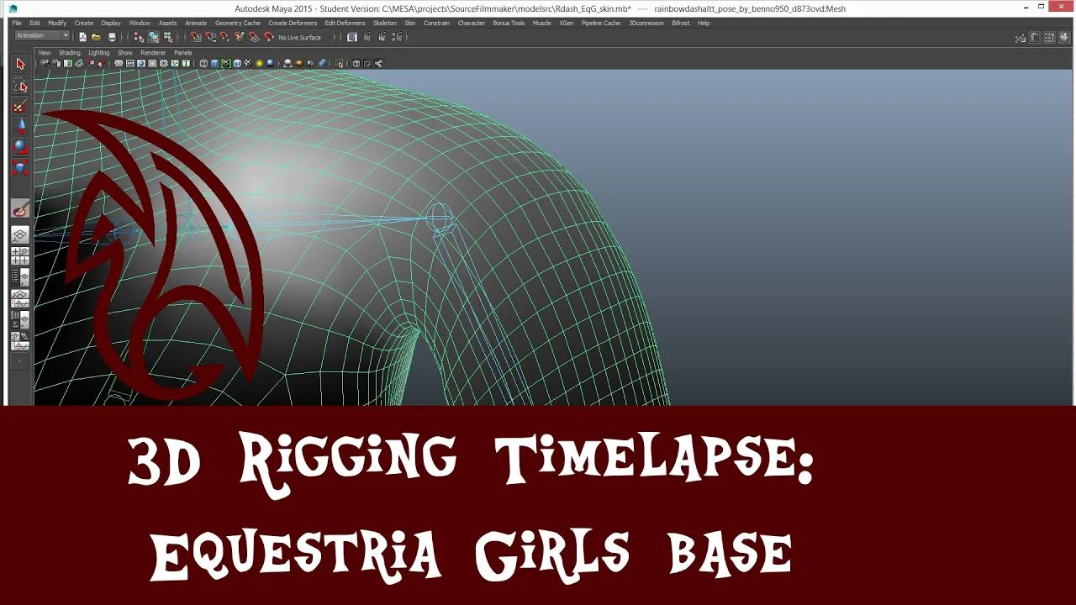The height and width of the screenshot is (605, 1076).
Task: Show the Channel Box layer editor icon
Action: (1063, 38)
